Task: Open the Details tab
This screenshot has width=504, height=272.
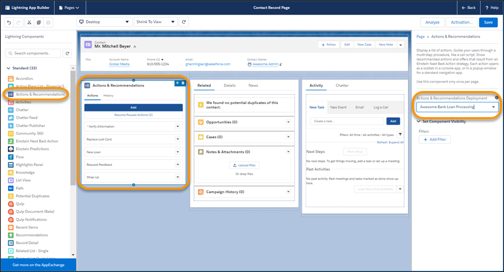Action: tap(229, 85)
